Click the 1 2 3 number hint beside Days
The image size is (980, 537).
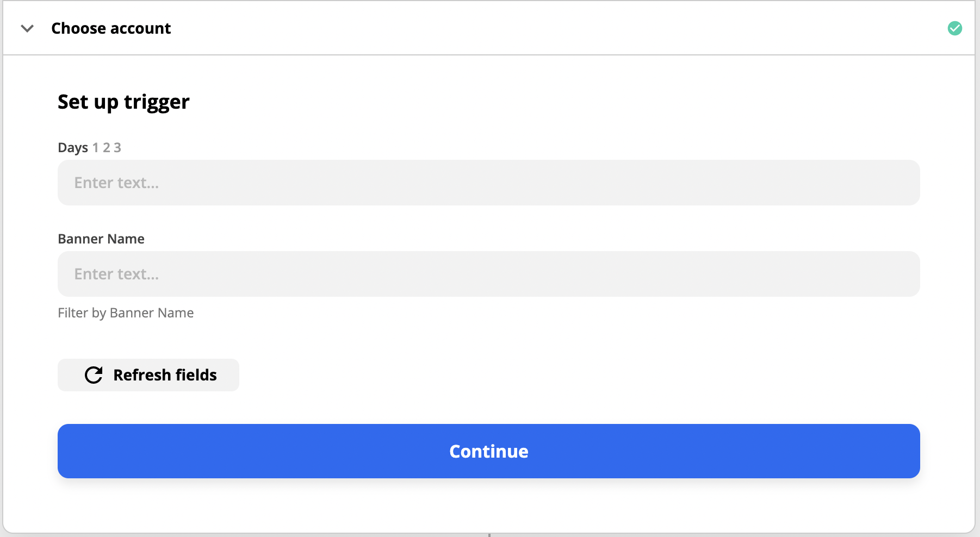coord(107,148)
